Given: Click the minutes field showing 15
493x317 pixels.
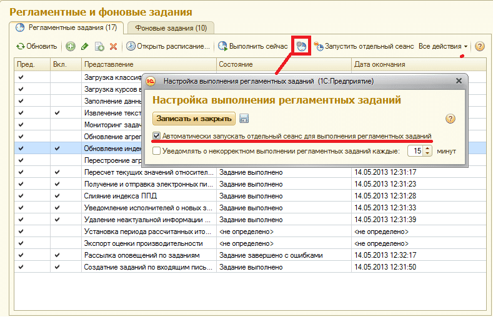Looking at the screenshot, I should (x=416, y=151).
